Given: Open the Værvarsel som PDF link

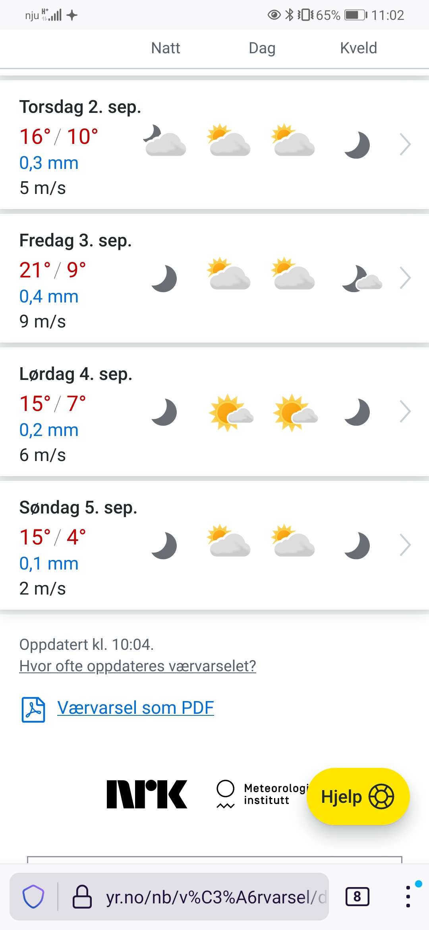Looking at the screenshot, I should point(135,708).
